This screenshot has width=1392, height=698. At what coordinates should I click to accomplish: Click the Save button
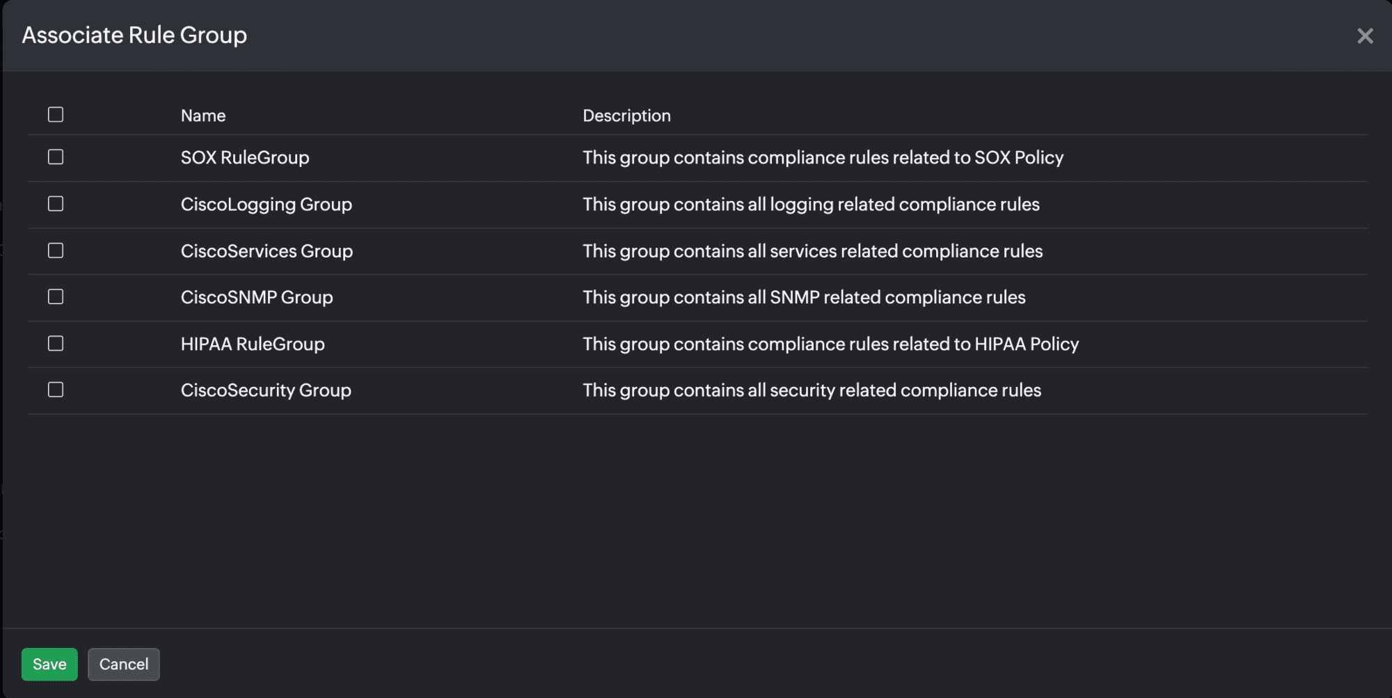pyautogui.click(x=49, y=665)
